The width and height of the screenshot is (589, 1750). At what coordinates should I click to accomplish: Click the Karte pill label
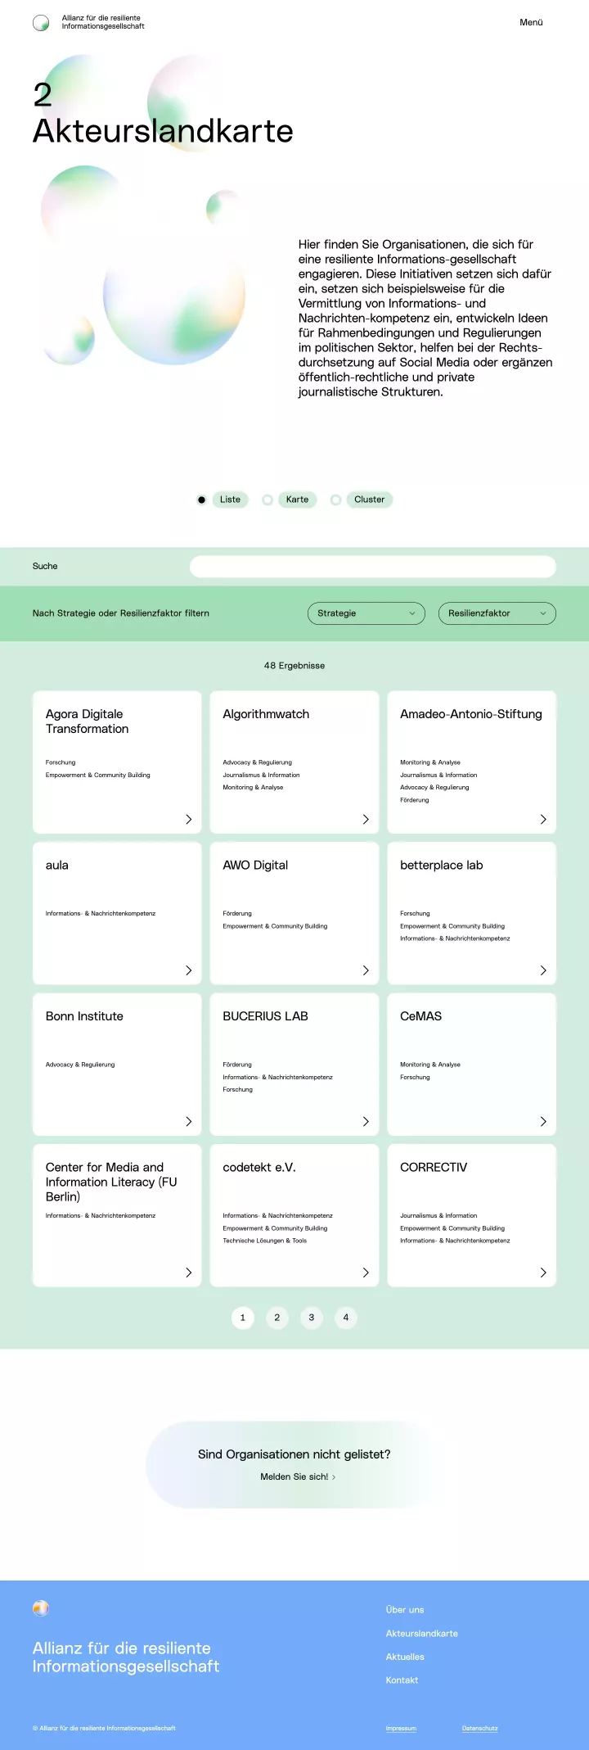click(298, 500)
